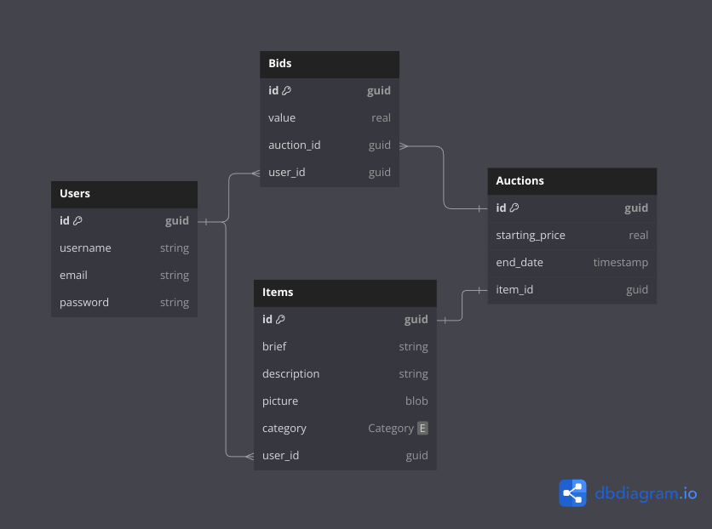Click the enum E badge beside Category
Image resolution: width=712 pixels, height=529 pixels.
pyautogui.click(x=422, y=429)
